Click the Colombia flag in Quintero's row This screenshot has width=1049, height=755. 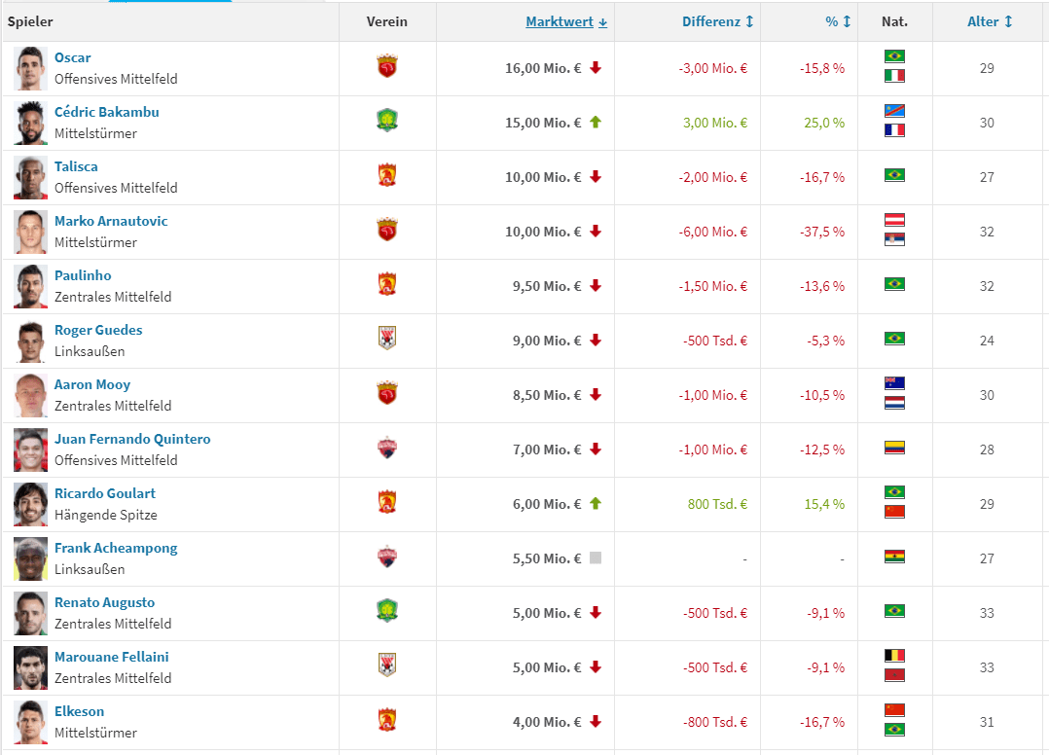pyautogui.click(x=894, y=449)
